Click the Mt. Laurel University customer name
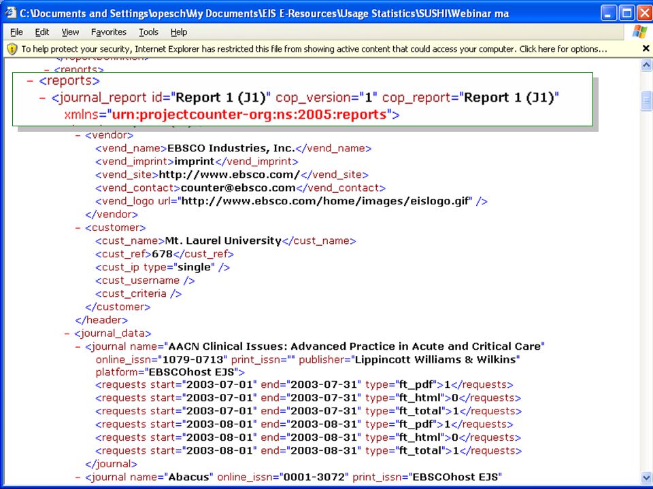The image size is (653, 489). (x=223, y=240)
